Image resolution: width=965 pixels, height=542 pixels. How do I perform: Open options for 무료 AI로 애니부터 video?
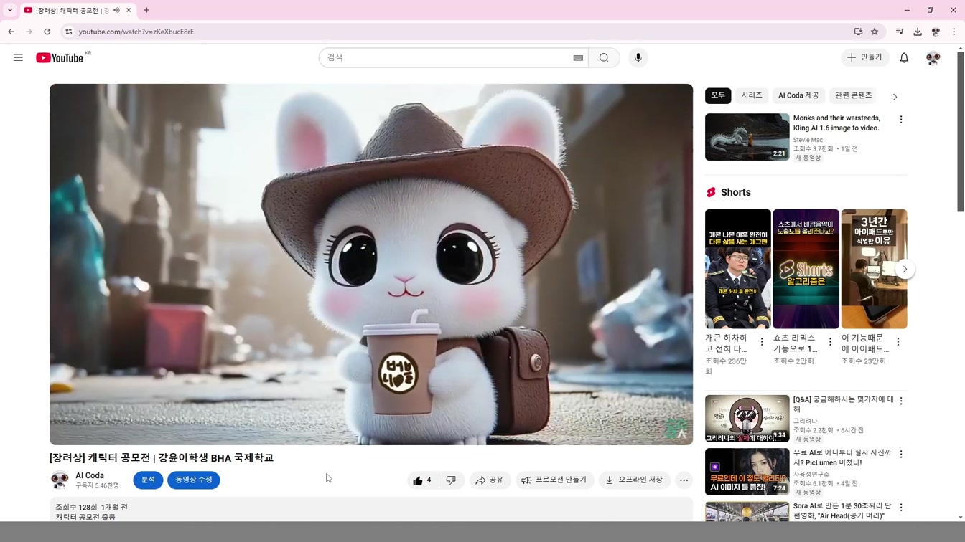tap(901, 455)
